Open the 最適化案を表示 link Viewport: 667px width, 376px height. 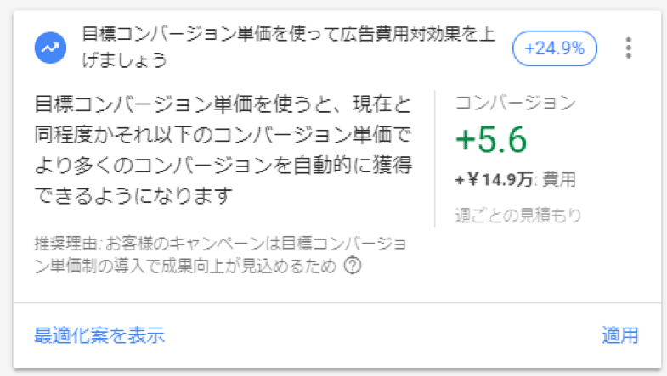(x=99, y=335)
